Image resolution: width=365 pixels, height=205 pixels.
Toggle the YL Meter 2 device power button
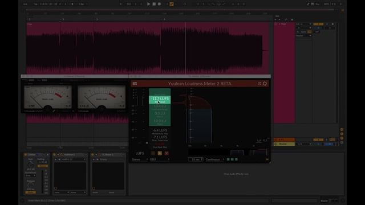[92, 154]
